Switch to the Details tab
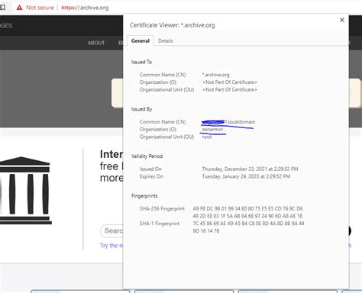The height and width of the screenshot is (293, 362). [x=166, y=41]
